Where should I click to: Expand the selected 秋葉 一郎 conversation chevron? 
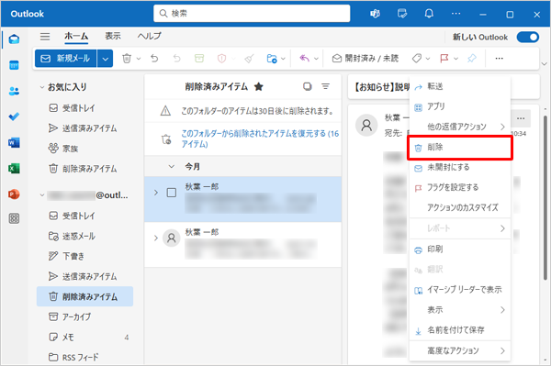tap(156, 193)
